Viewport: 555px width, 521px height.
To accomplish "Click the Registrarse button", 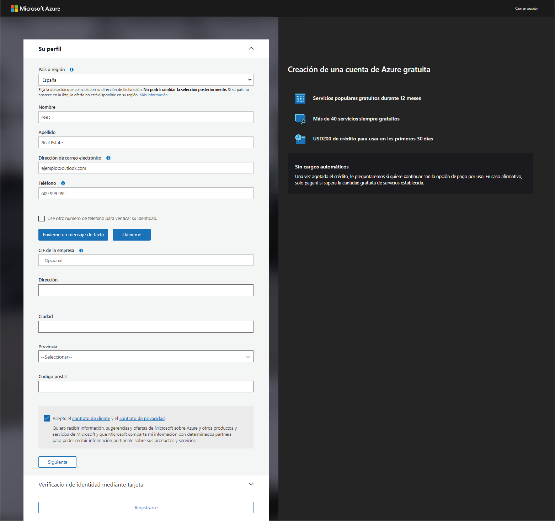I will pyautogui.click(x=146, y=507).
